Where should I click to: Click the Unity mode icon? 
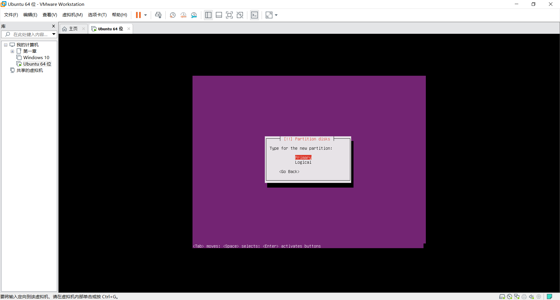tap(240, 15)
